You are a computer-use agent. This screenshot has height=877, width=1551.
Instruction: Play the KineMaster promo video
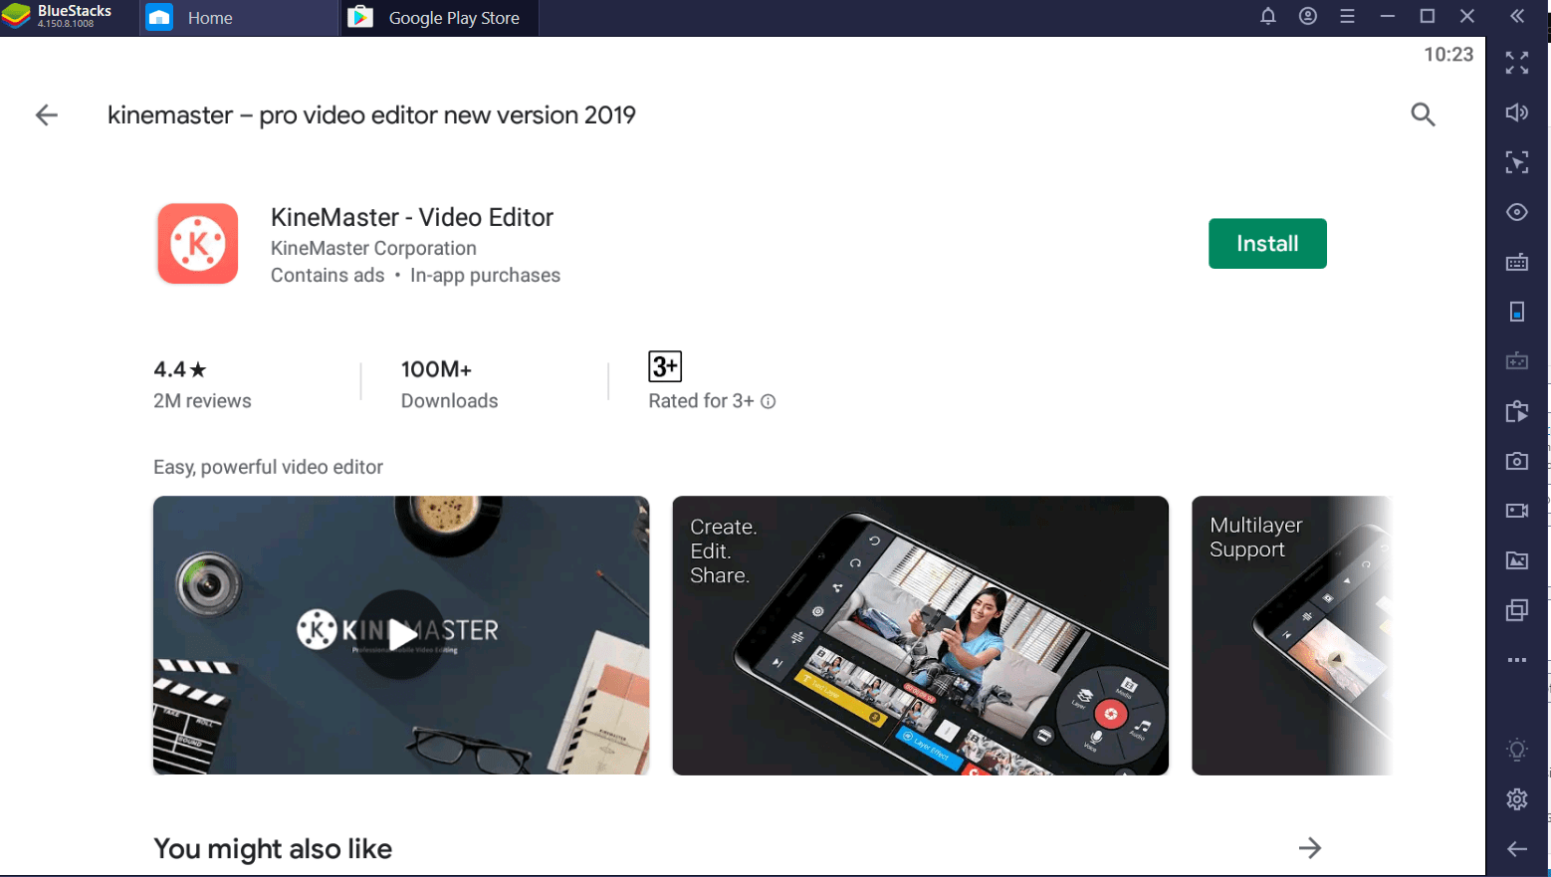point(401,635)
